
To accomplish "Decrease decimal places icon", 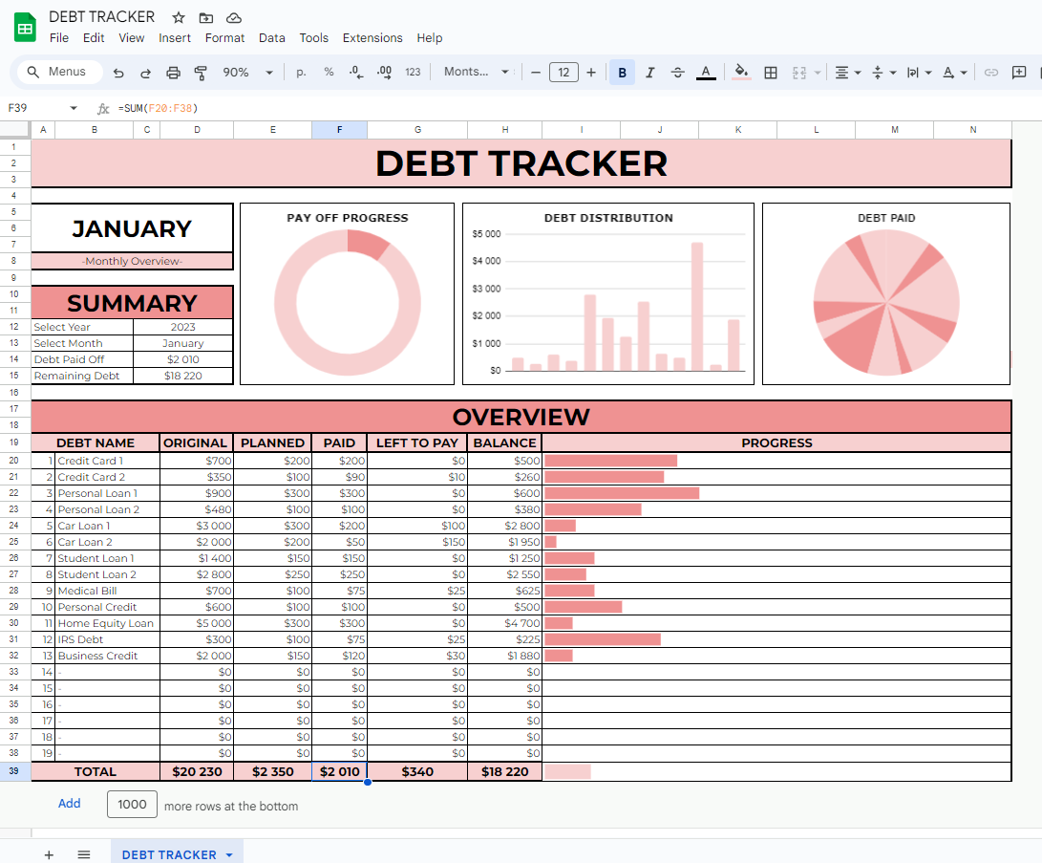I will [356, 72].
